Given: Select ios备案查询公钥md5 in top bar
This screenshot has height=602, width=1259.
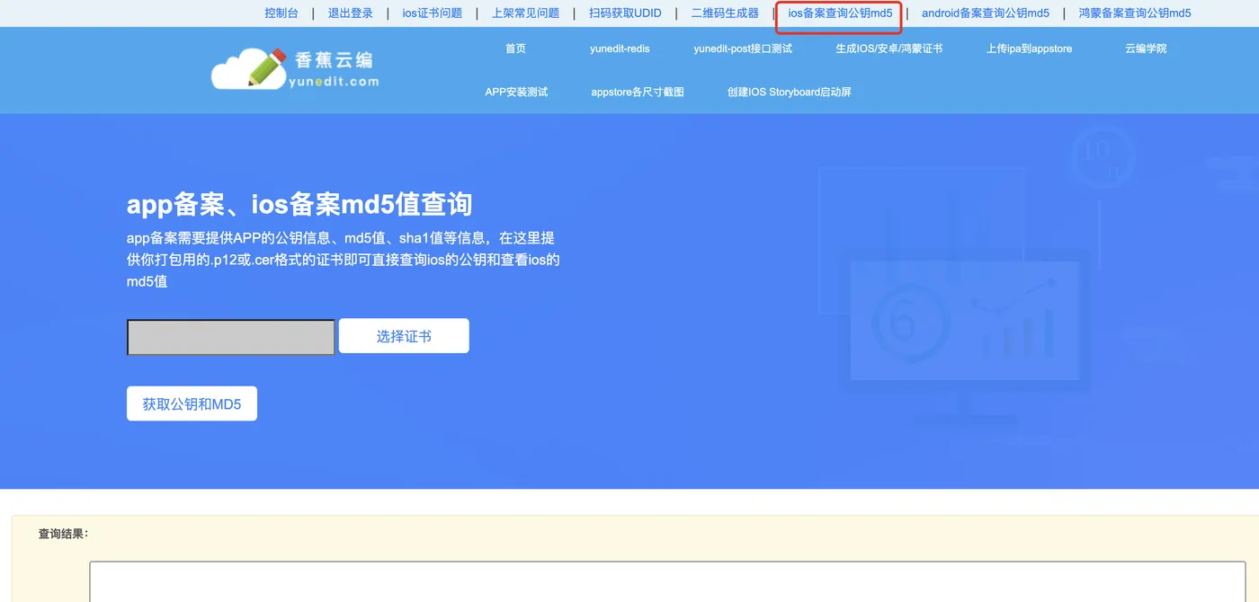Looking at the screenshot, I should pos(840,13).
